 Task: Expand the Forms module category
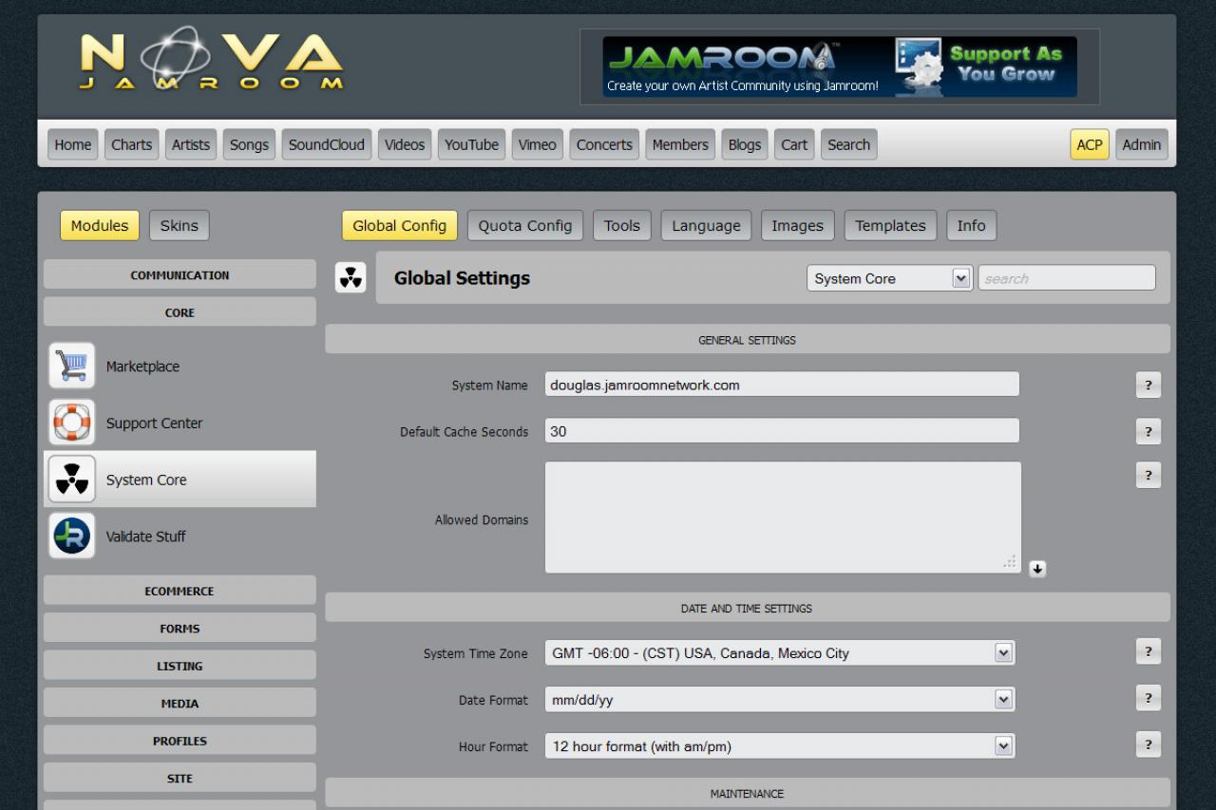pos(180,628)
